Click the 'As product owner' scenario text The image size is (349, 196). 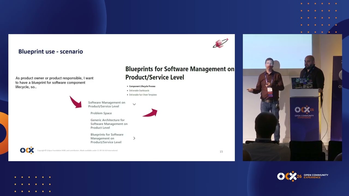[55, 82]
